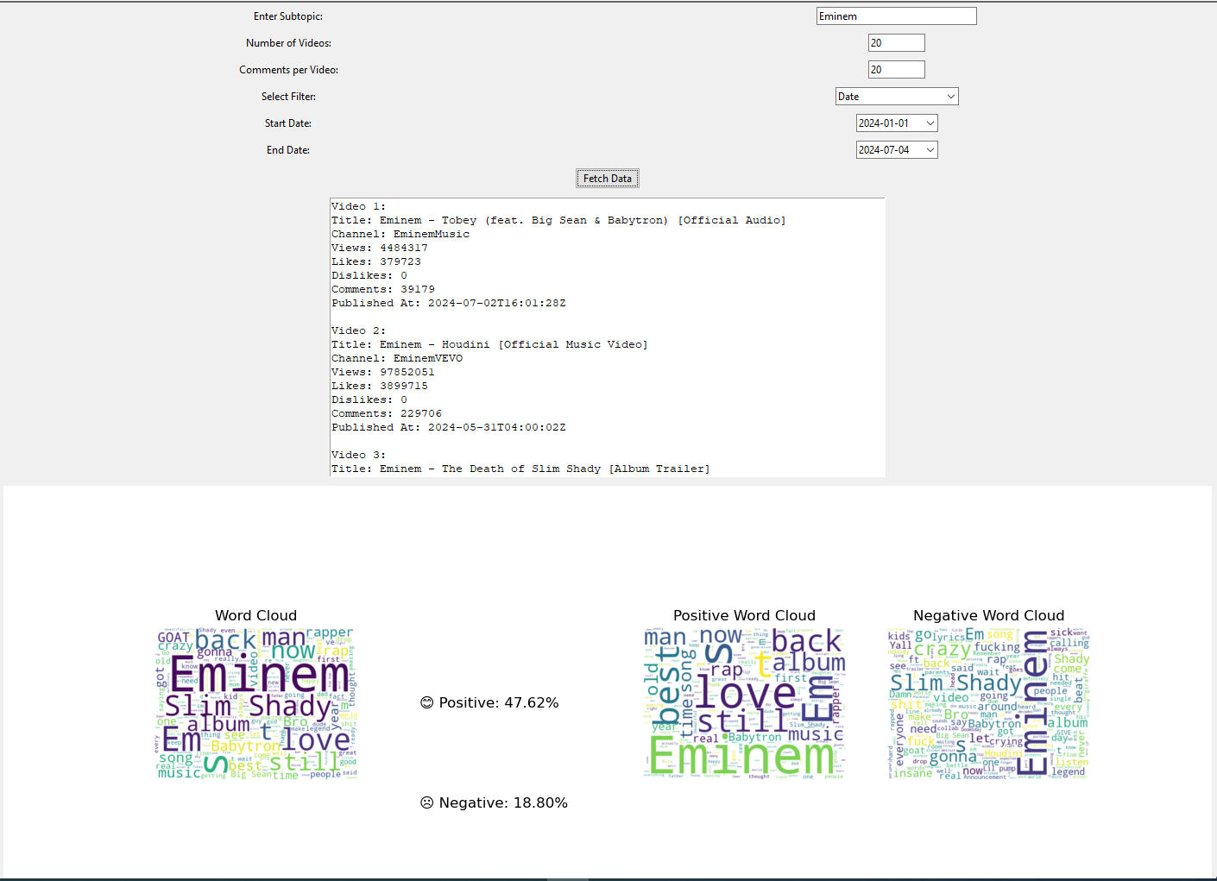Click the 'End Date:' label
The width and height of the screenshot is (1217, 881).
click(288, 150)
